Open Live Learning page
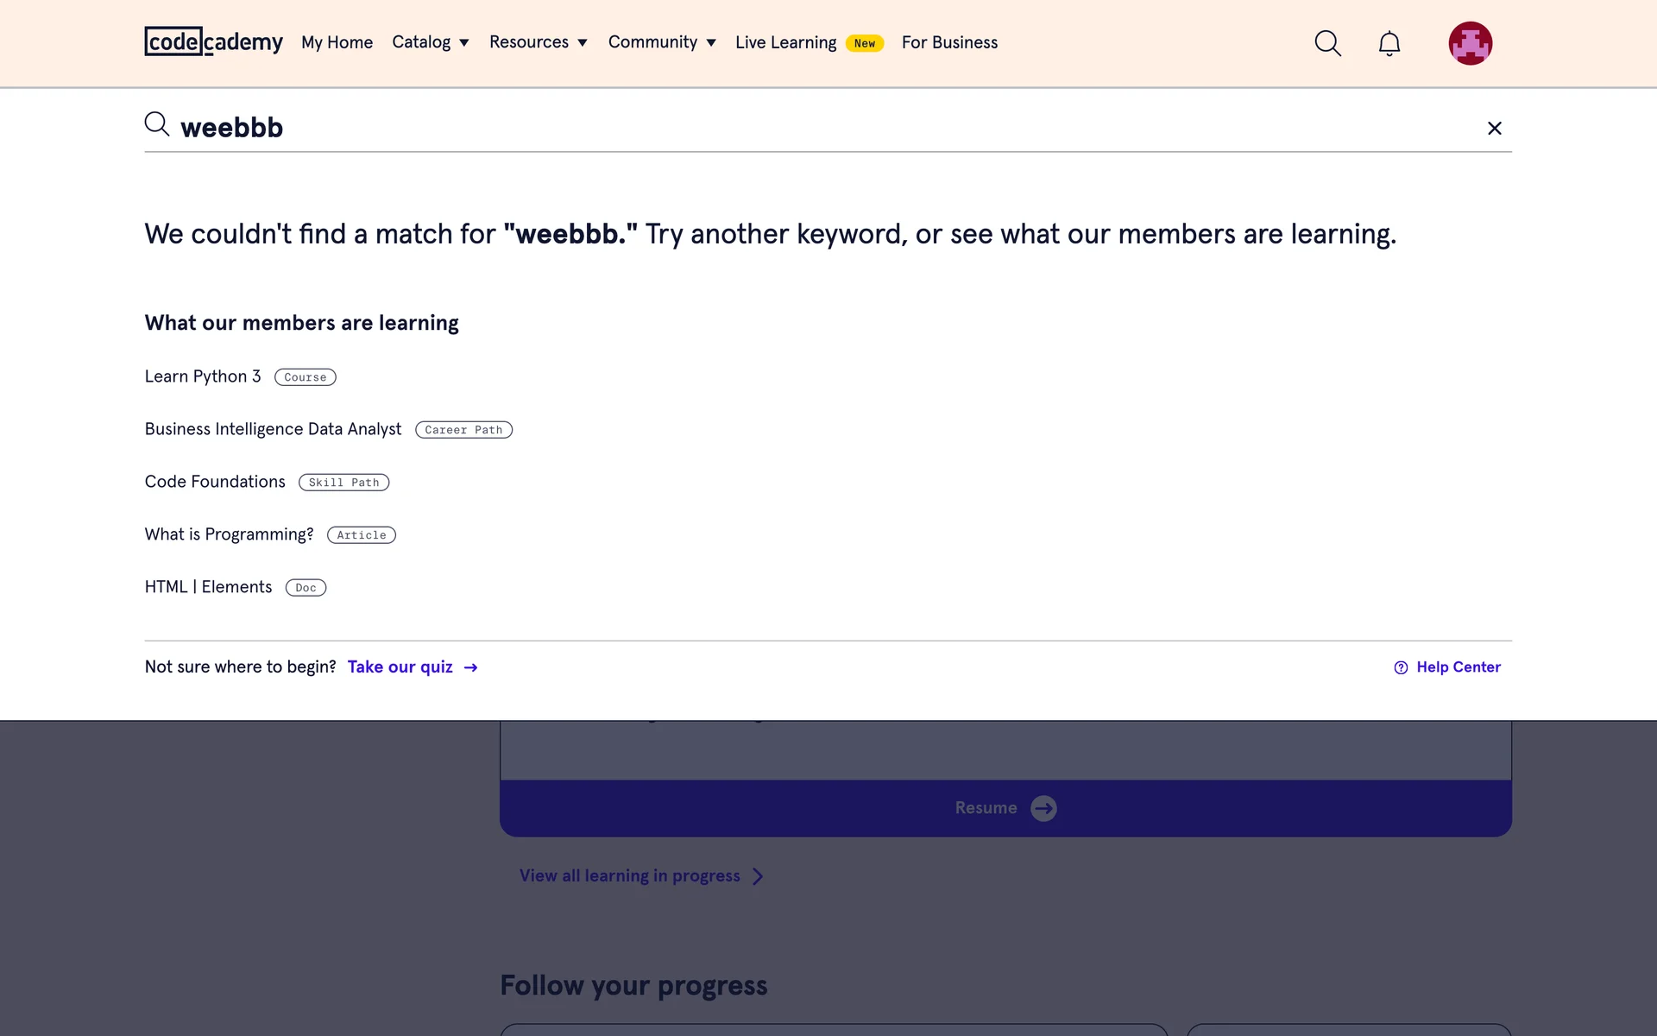 [x=785, y=42]
